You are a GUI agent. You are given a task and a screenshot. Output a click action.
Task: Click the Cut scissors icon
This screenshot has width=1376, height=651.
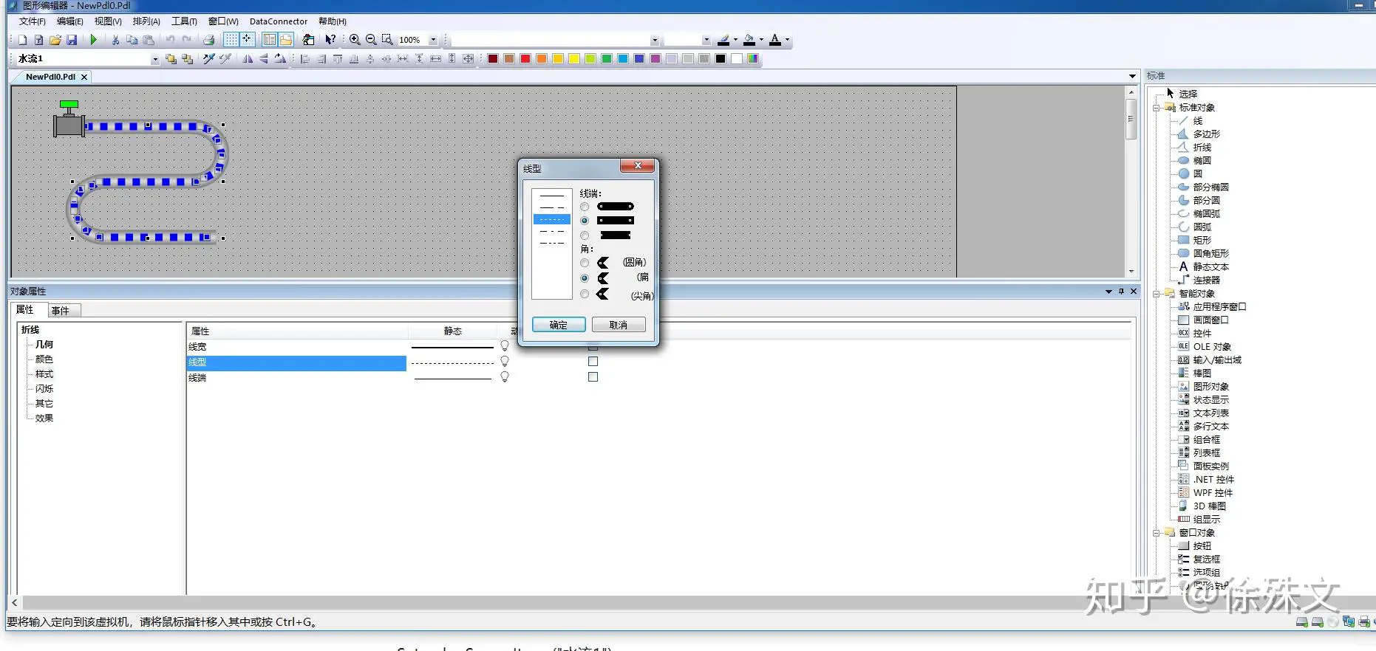[x=115, y=40]
